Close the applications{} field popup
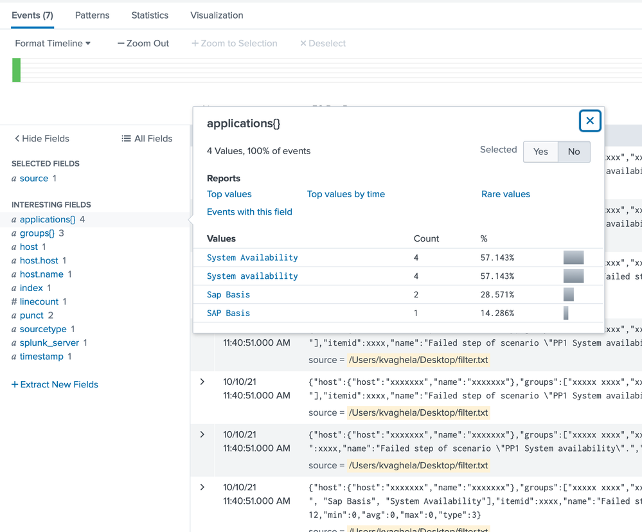The image size is (642, 532). (589, 121)
